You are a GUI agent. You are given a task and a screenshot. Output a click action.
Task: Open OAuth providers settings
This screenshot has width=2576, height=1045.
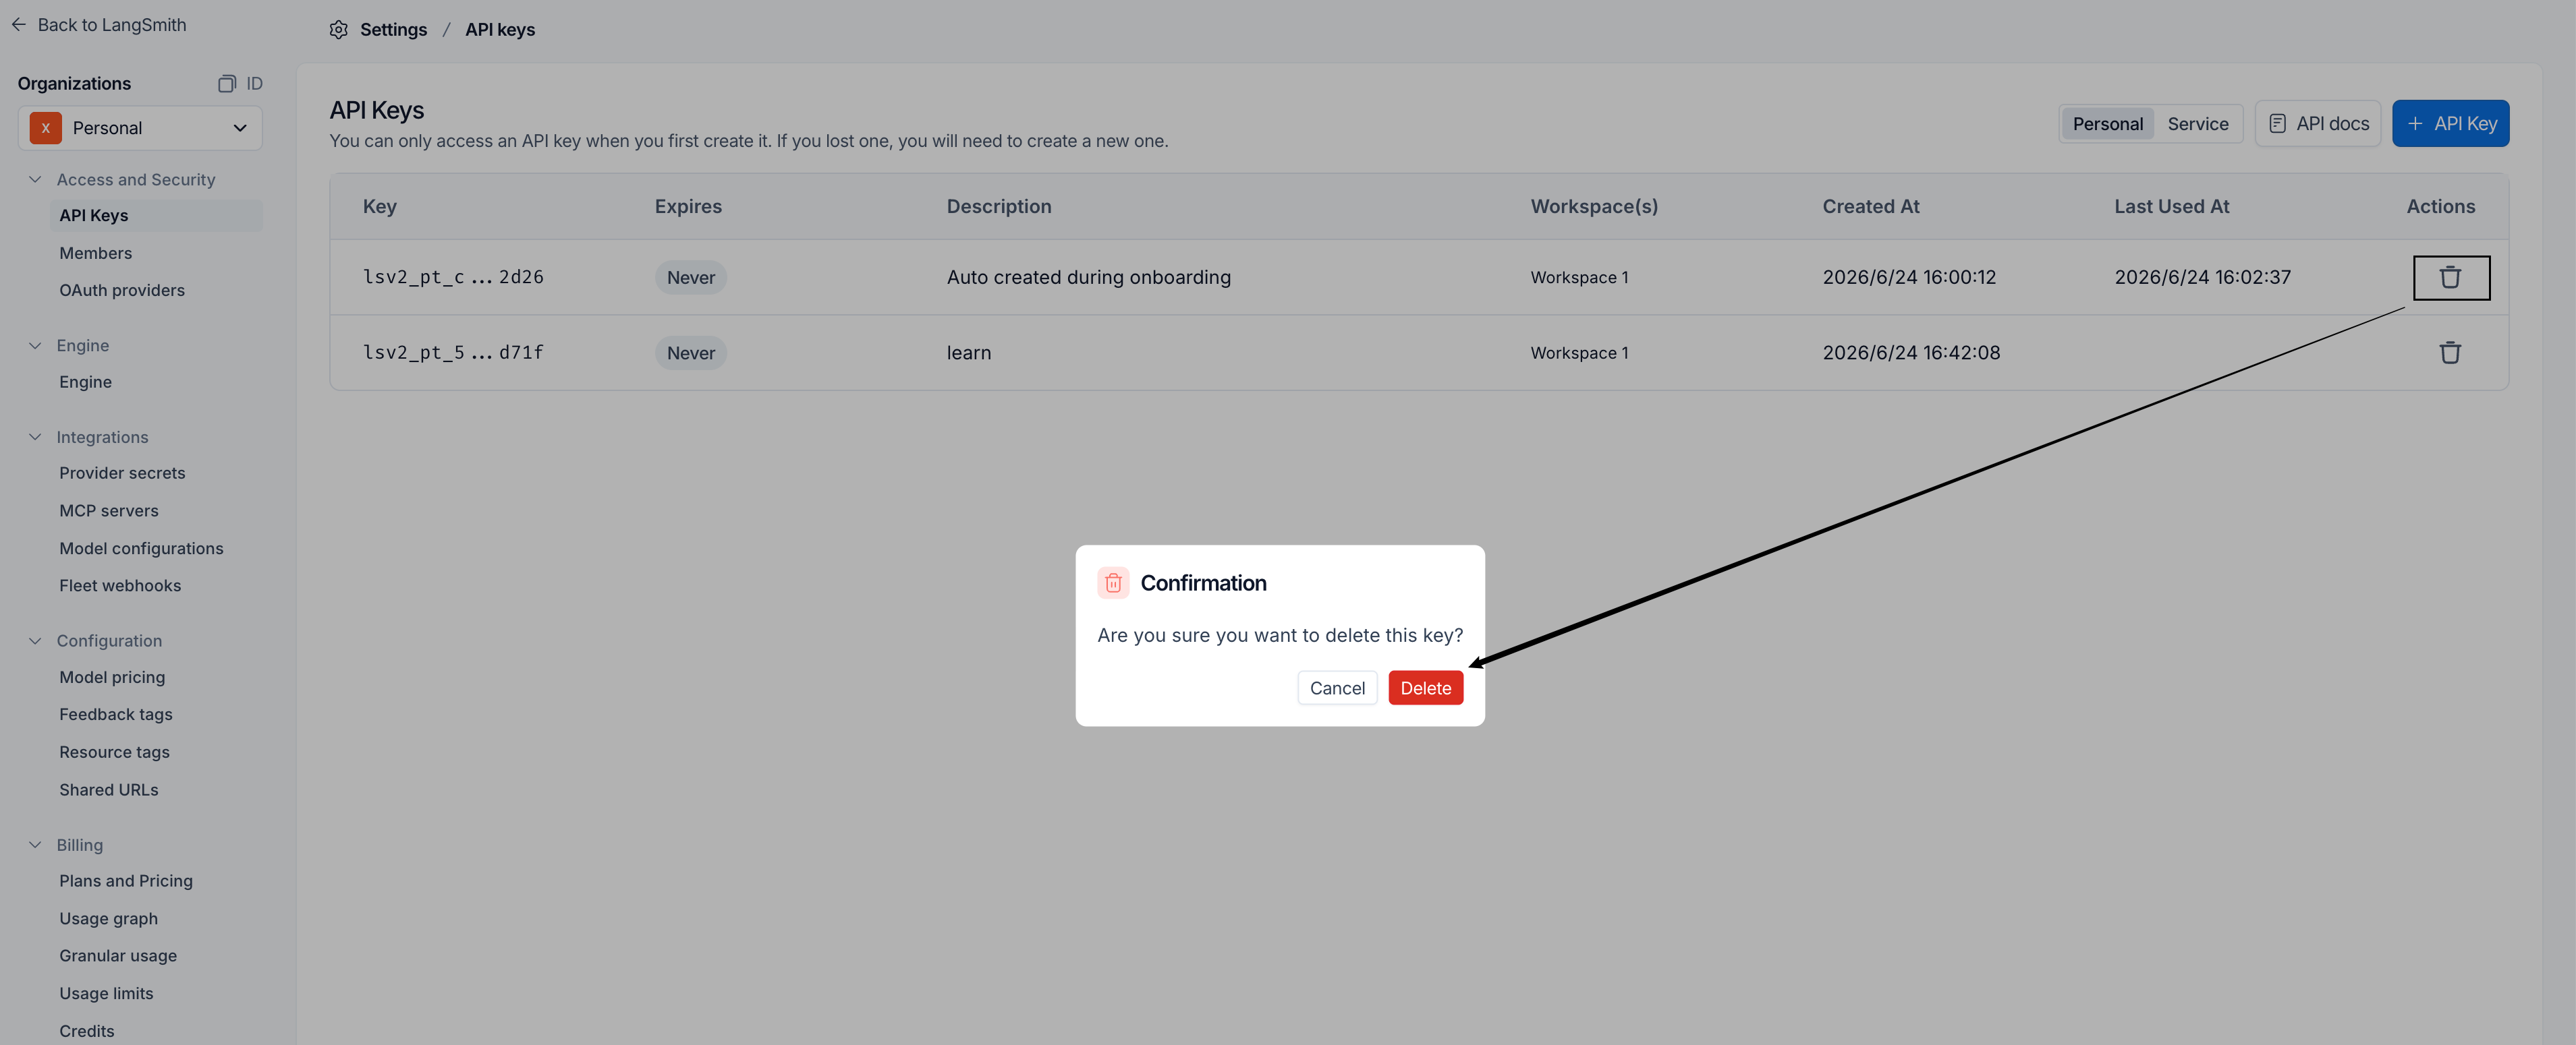click(x=122, y=291)
